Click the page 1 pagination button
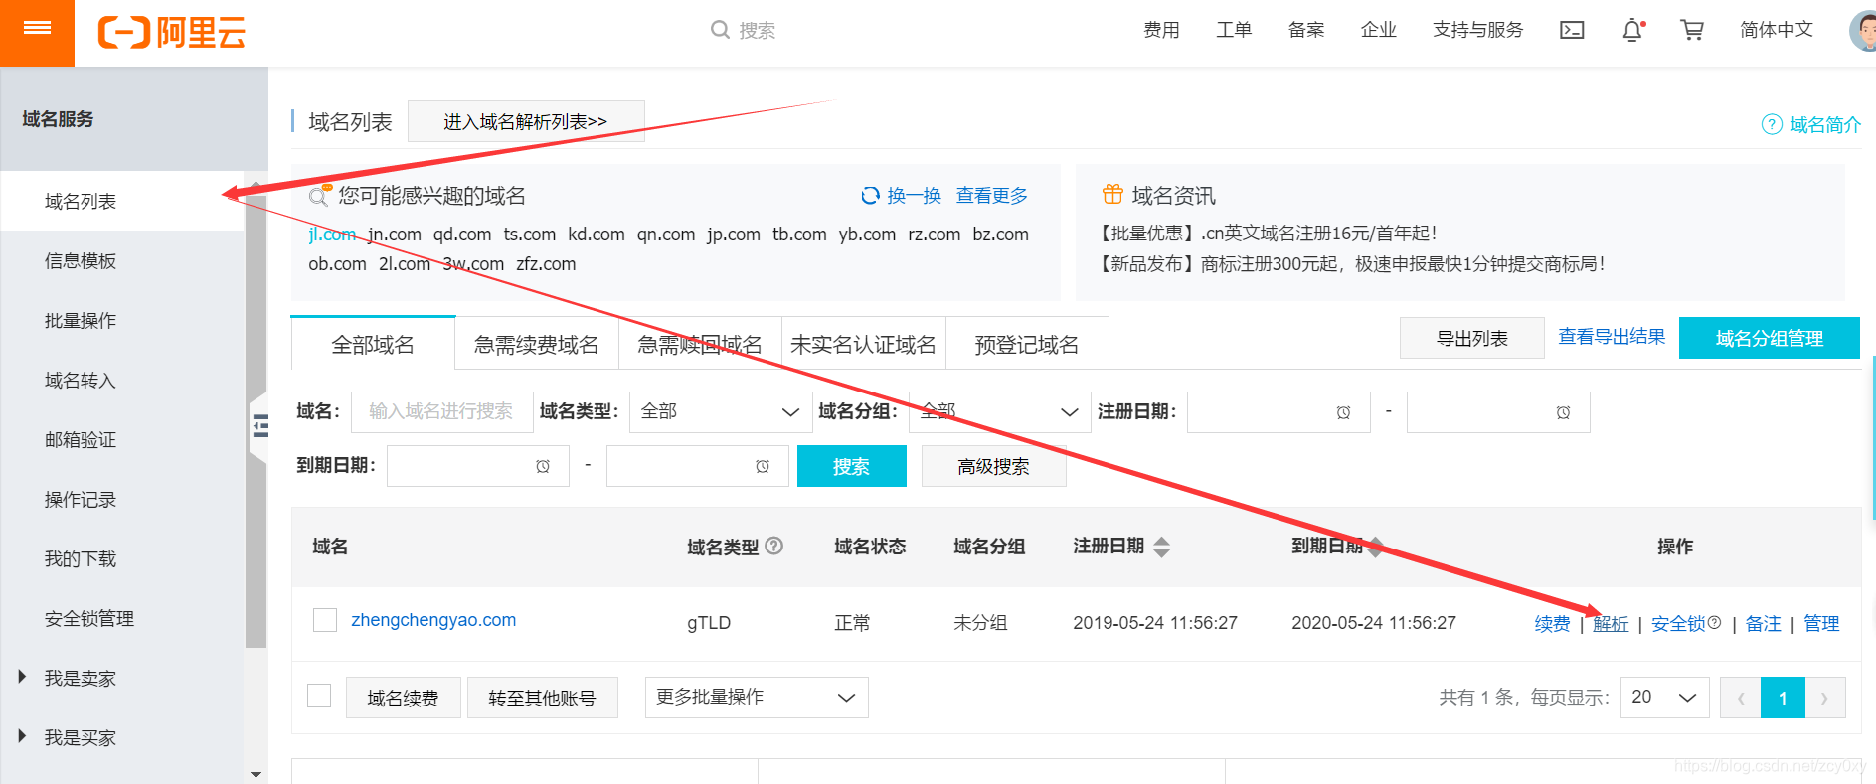 1783,698
